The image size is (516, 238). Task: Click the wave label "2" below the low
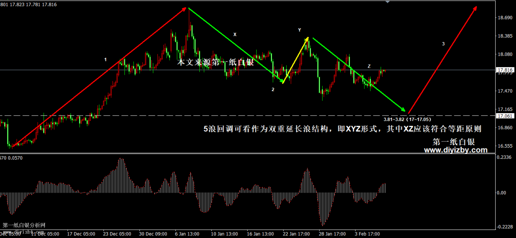[273, 90]
